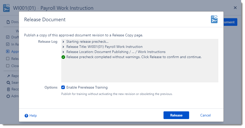Click the Help question mark icon
The height and width of the screenshot is (128, 245).
coord(26,116)
